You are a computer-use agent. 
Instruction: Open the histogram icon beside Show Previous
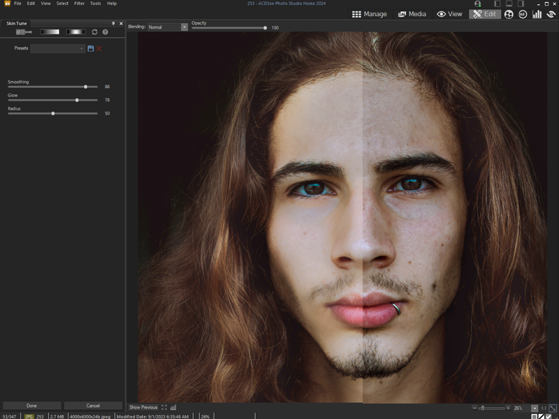[x=173, y=407]
